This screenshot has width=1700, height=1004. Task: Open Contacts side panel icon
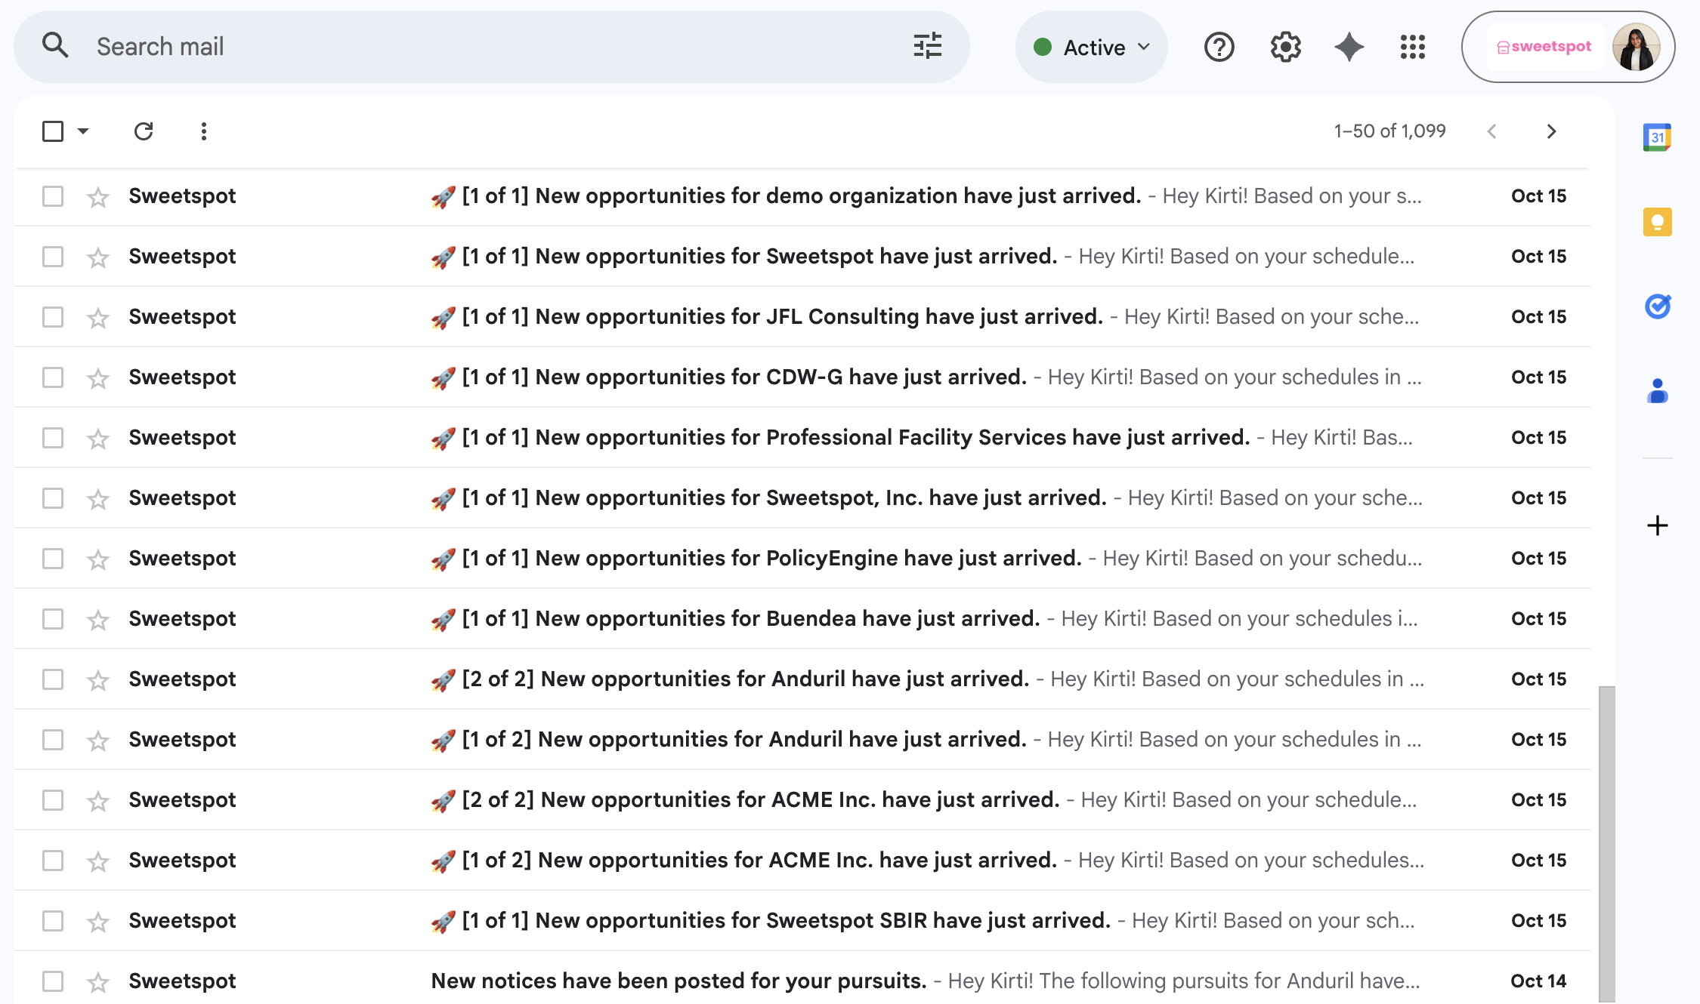pyautogui.click(x=1657, y=391)
